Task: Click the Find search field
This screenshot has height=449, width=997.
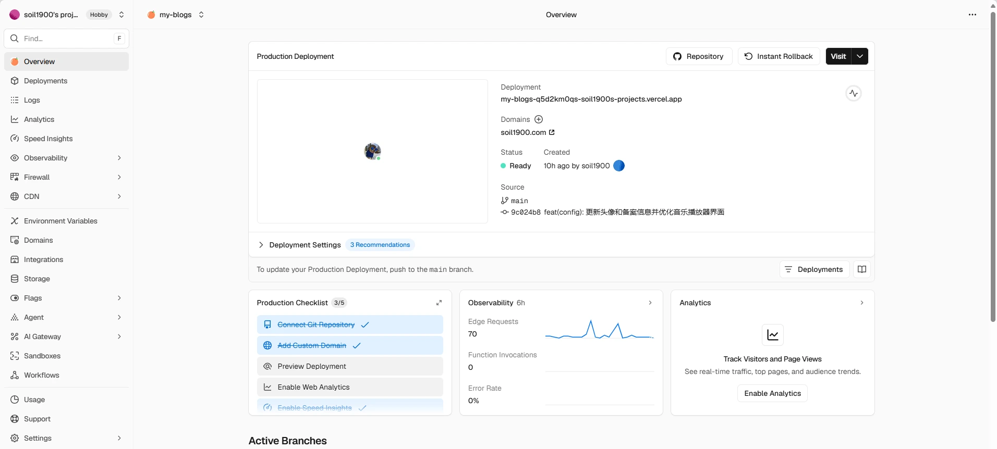Action: point(66,39)
